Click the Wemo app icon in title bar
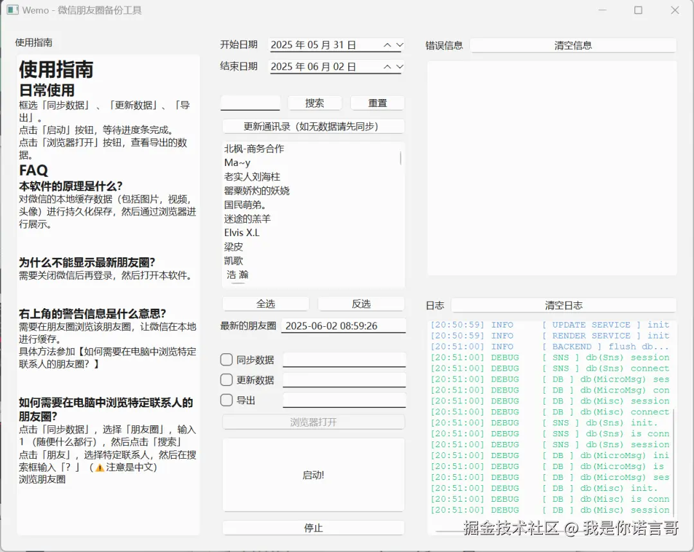 (12, 10)
